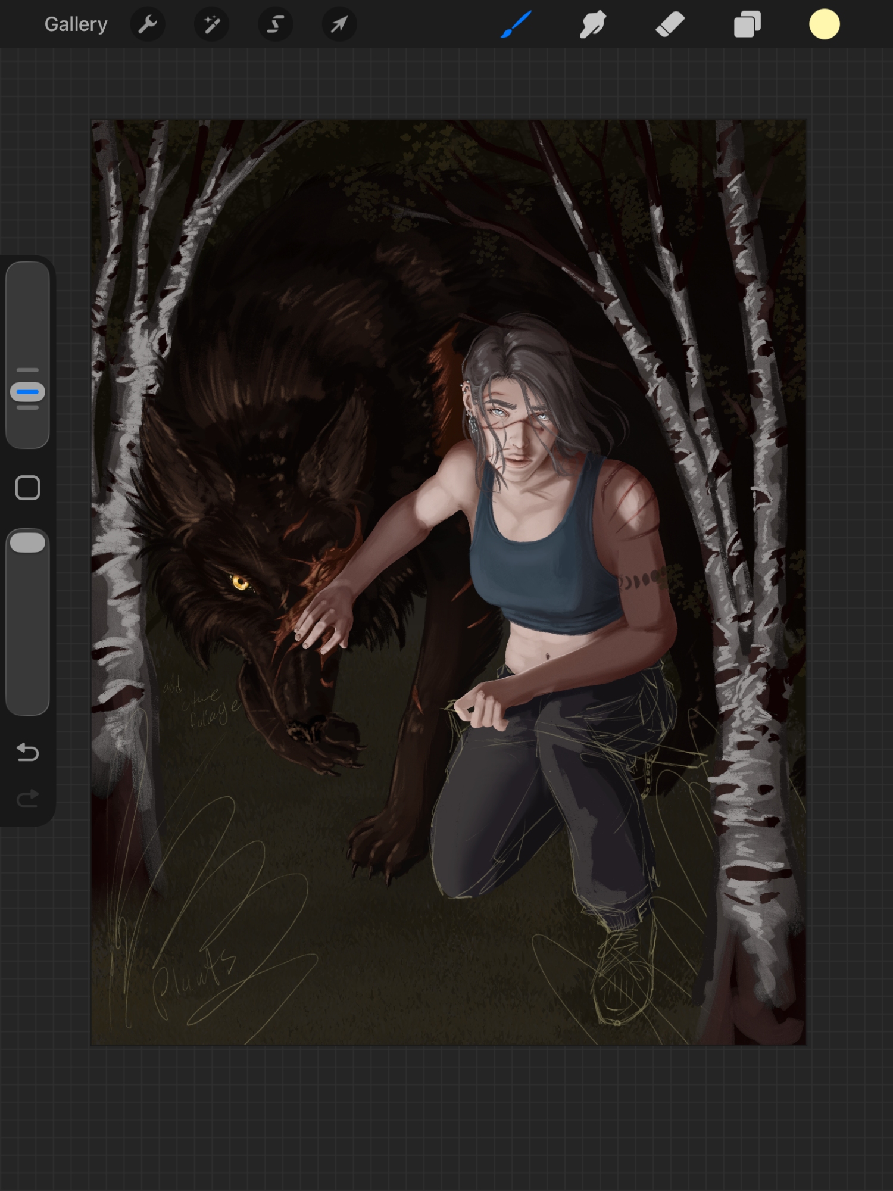Open the Actions wrench menu
The image size is (893, 1191).
(147, 24)
